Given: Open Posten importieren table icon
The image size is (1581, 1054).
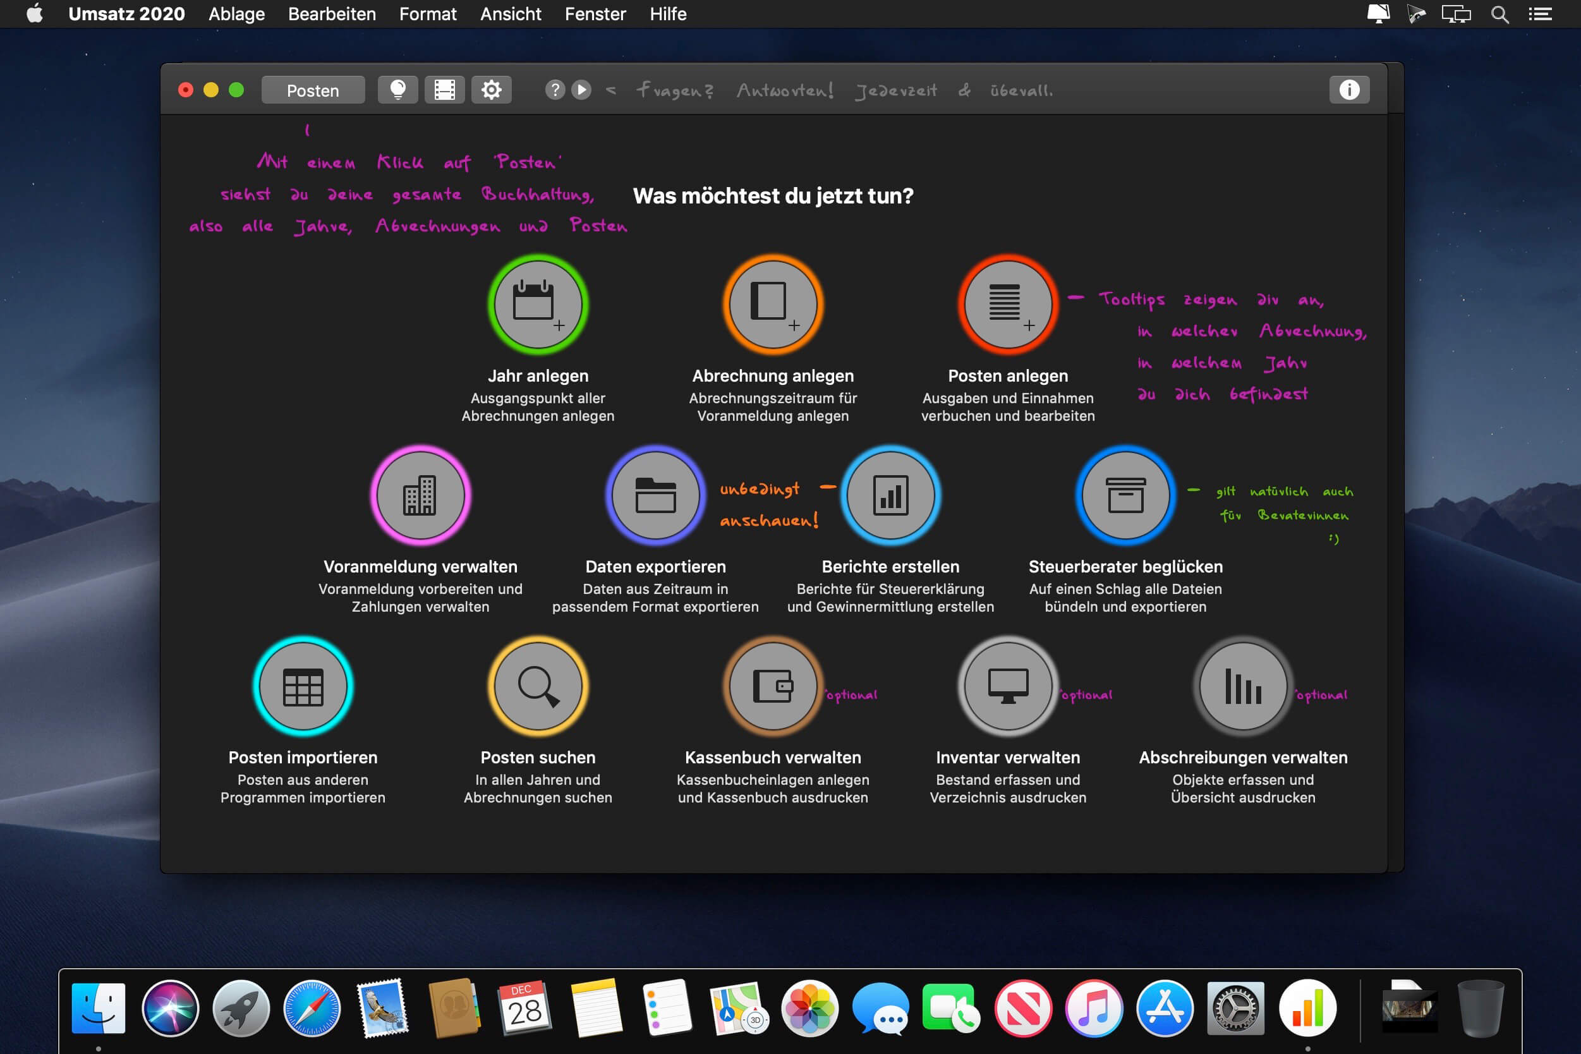Looking at the screenshot, I should (x=303, y=686).
